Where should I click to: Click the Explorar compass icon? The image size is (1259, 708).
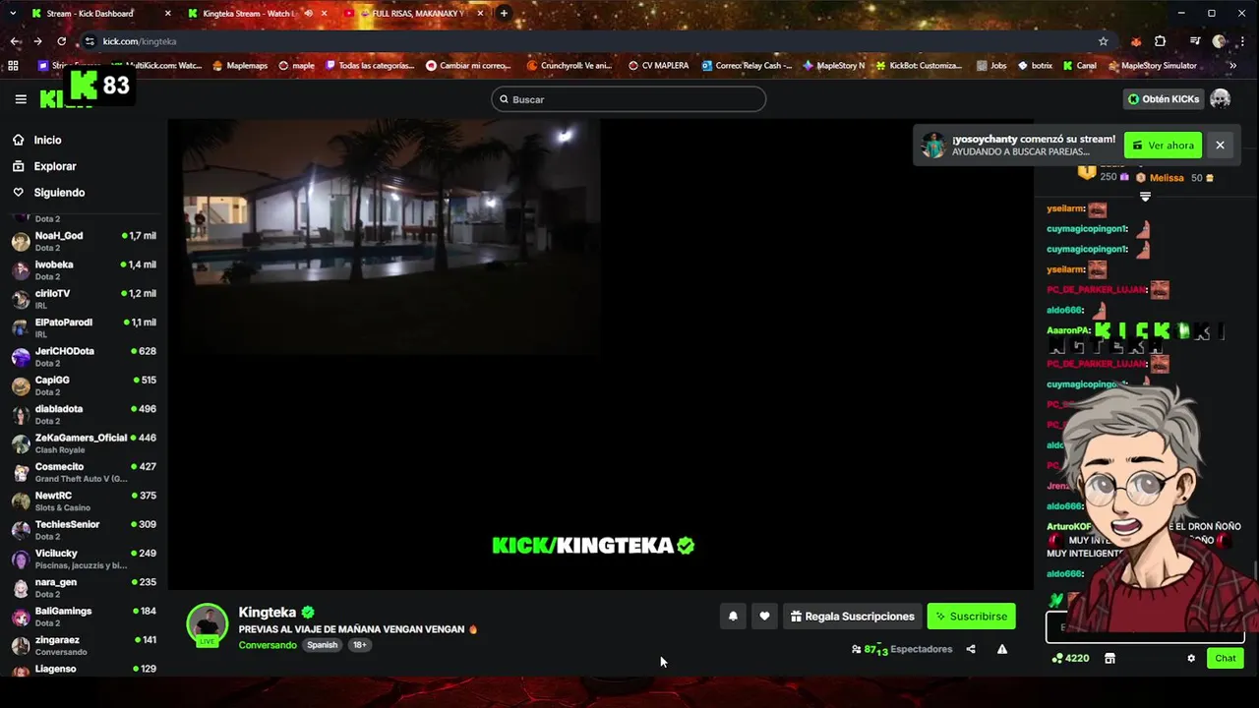(x=19, y=166)
